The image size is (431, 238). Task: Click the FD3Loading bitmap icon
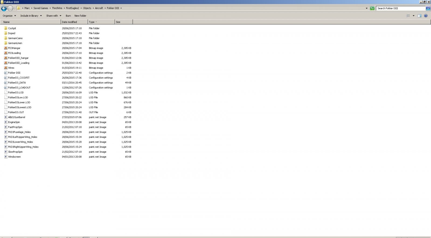coord(6,53)
